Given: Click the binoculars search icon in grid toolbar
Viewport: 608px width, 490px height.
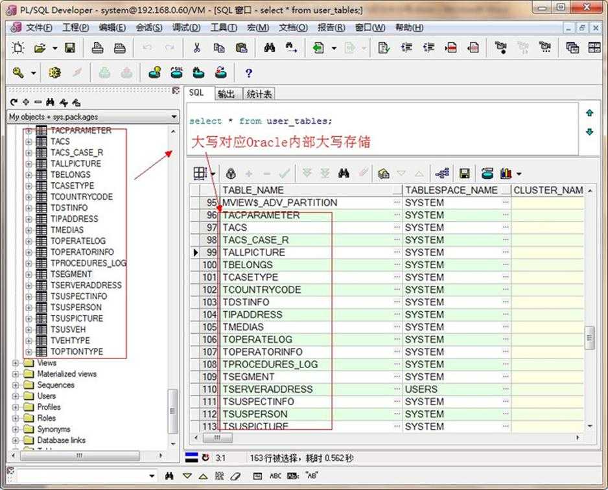Looking at the screenshot, I should [x=344, y=173].
